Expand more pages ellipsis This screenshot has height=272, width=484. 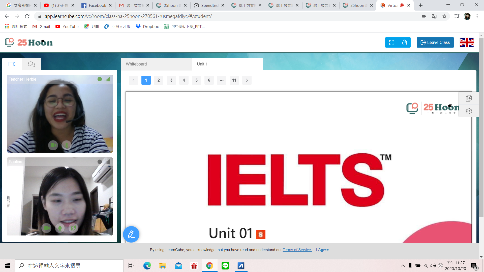[x=222, y=80]
